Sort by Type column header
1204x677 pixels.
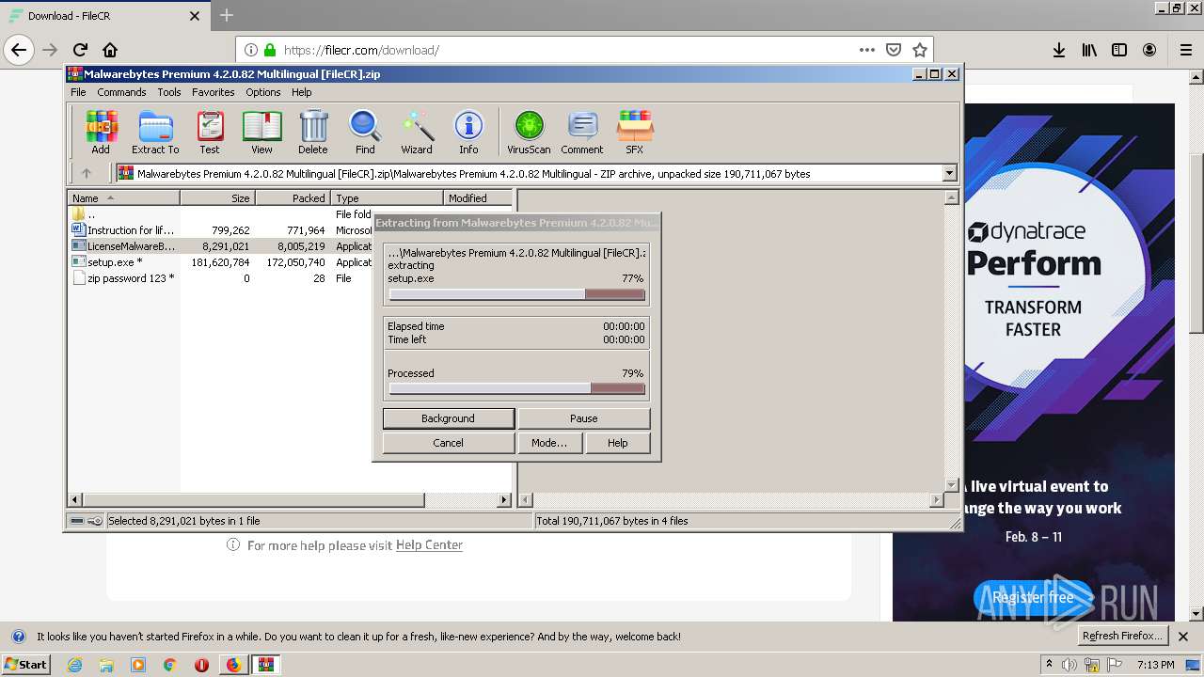click(x=387, y=197)
